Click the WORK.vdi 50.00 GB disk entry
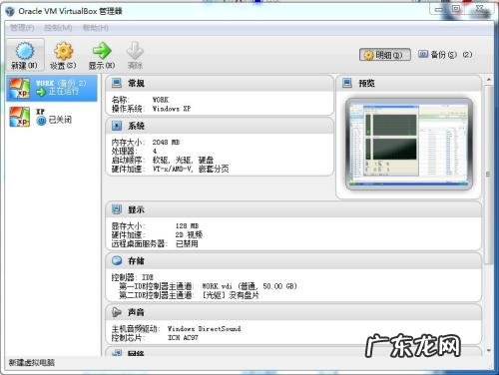499x375 pixels. click(x=249, y=286)
